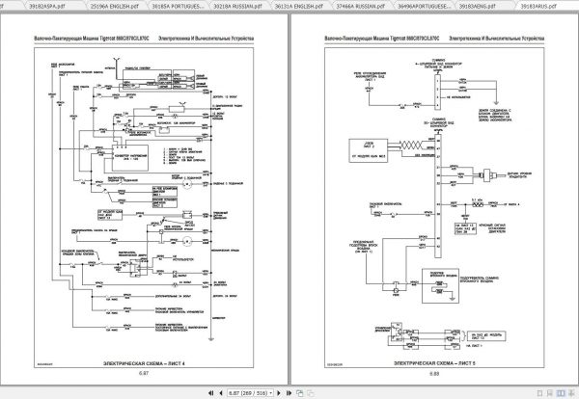Image resolution: width=579 pixels, height=399 pixels.
Task: Click the page number field 6.87 (269 / 516)
Action: click(x=248, y=393)
